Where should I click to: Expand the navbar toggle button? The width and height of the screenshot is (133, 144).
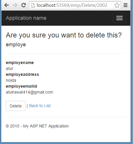(x=119, y=18)
